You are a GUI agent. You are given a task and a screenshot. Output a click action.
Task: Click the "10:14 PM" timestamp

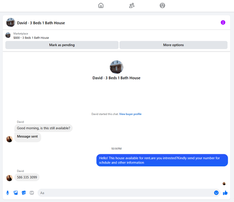click(117, 149)
